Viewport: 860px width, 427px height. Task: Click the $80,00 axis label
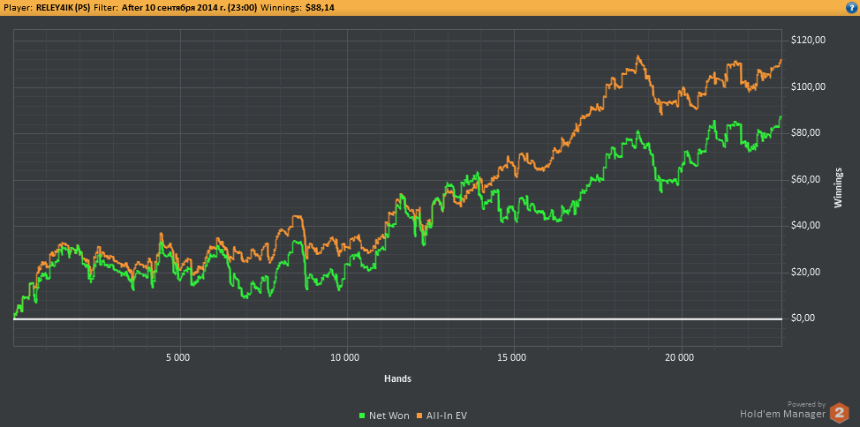[x=804, y=133]
